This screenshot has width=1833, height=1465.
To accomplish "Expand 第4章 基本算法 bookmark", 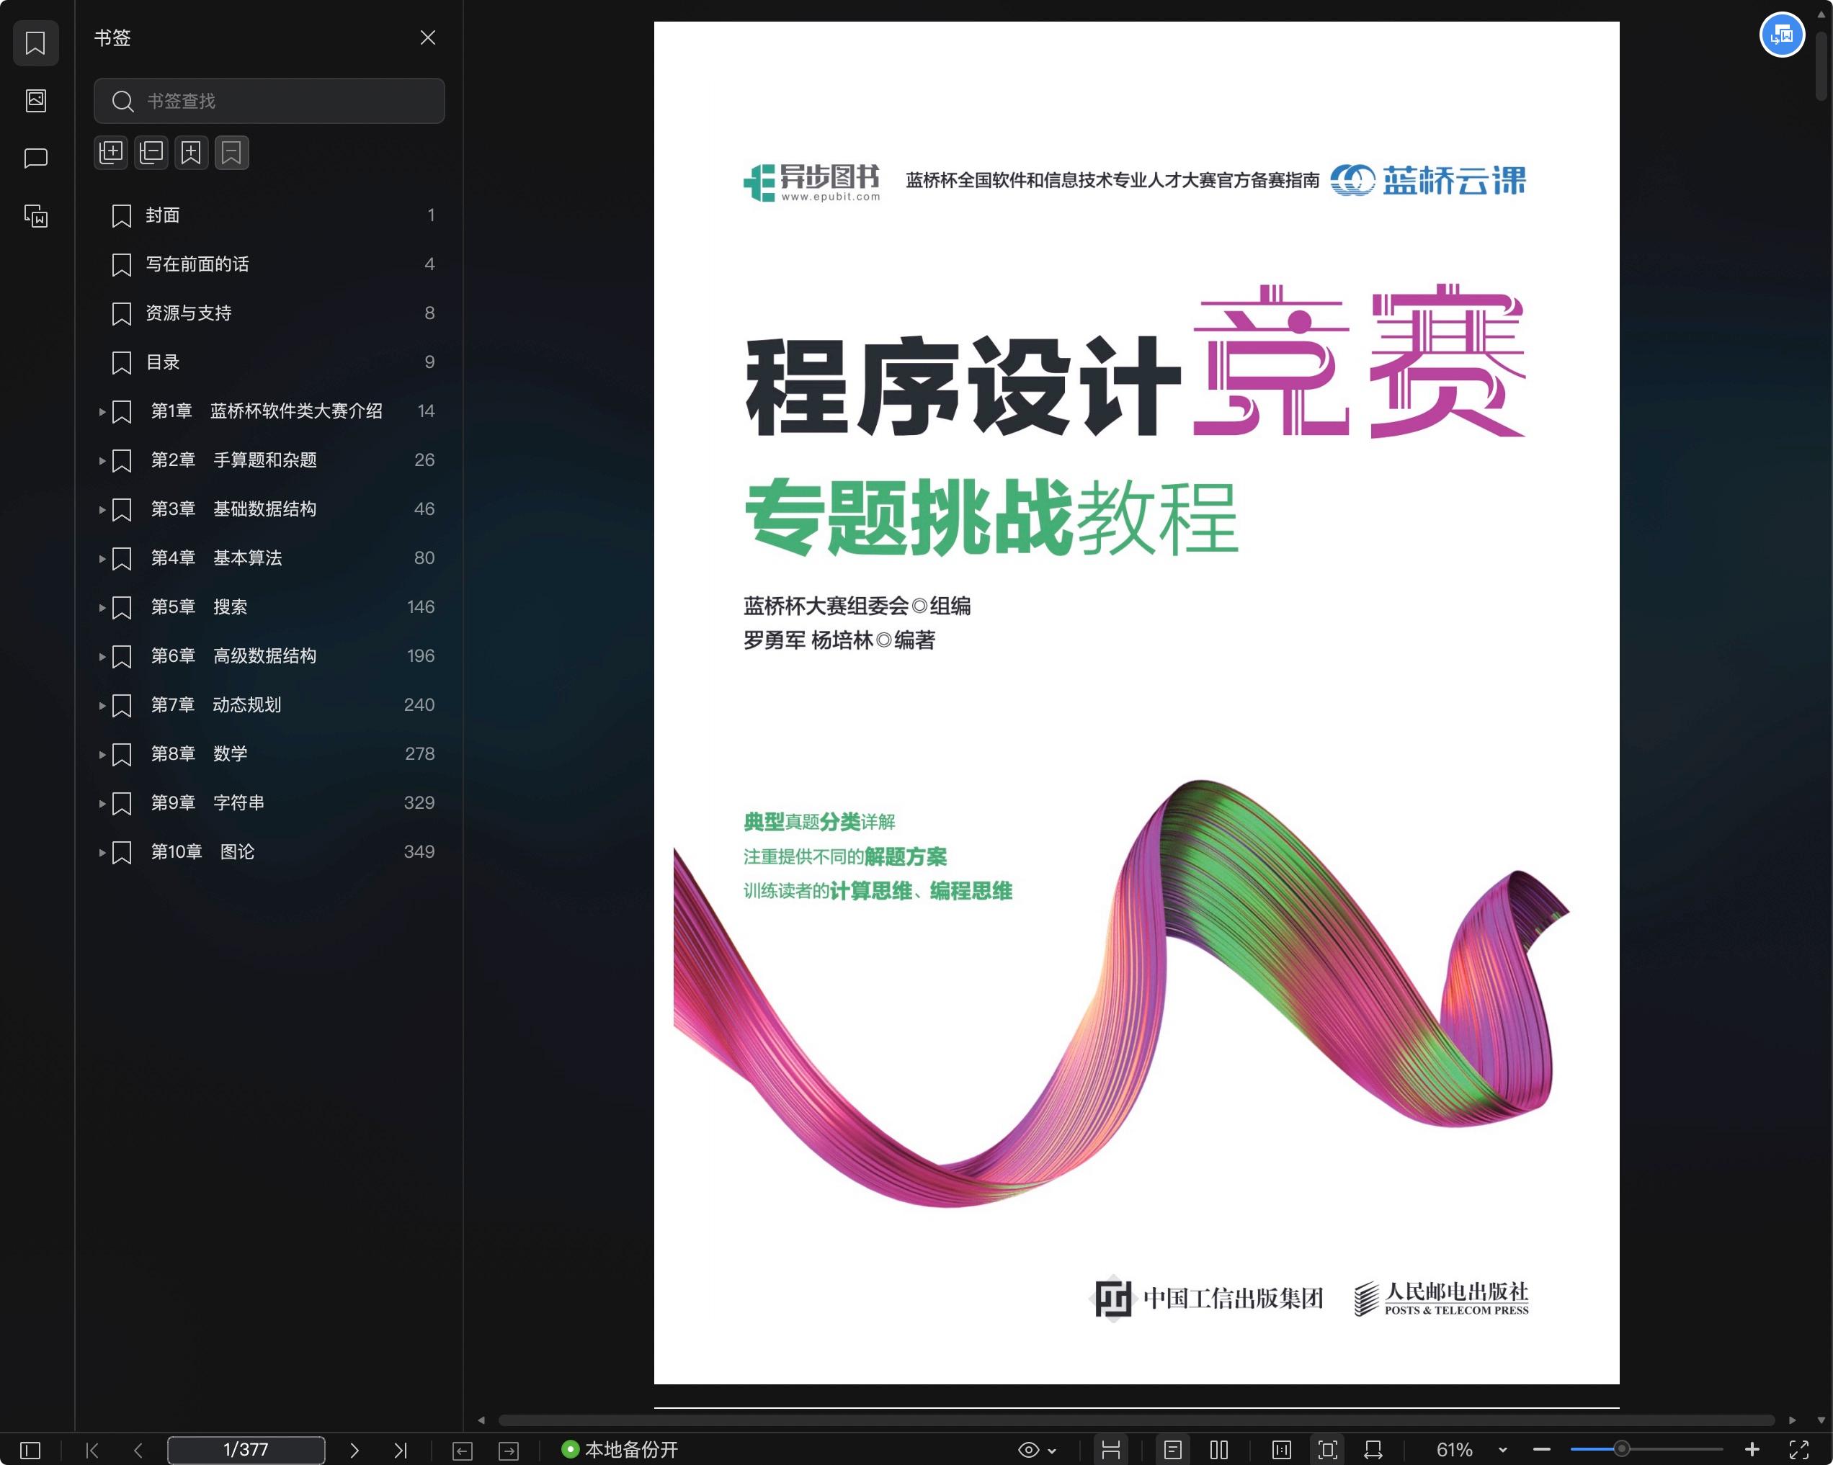I will [x=102, y=558].
